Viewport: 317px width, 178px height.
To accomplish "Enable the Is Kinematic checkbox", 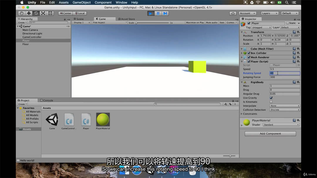I will tap(271, 102).
